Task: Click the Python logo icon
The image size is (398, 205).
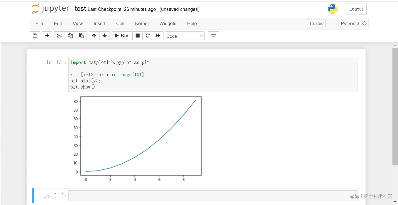Action: [x=333, y=9]
